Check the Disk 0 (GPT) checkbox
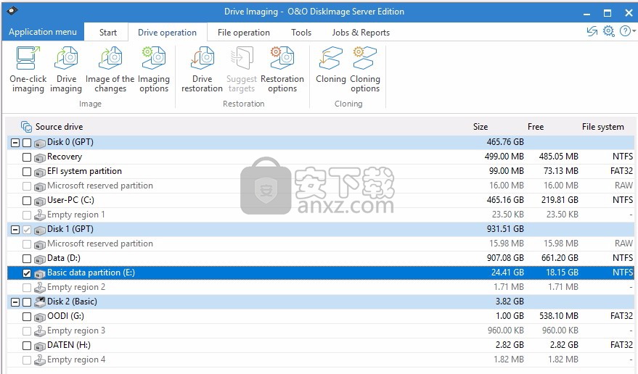 click(x=27, y=143)
